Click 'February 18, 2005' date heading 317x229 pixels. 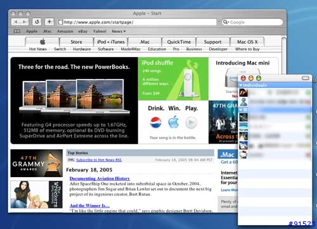pos(89,170)
